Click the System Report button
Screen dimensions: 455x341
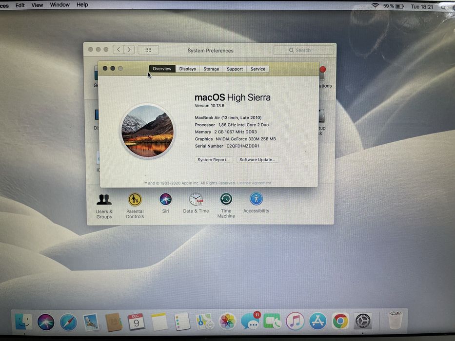click(x=213, y=160)
